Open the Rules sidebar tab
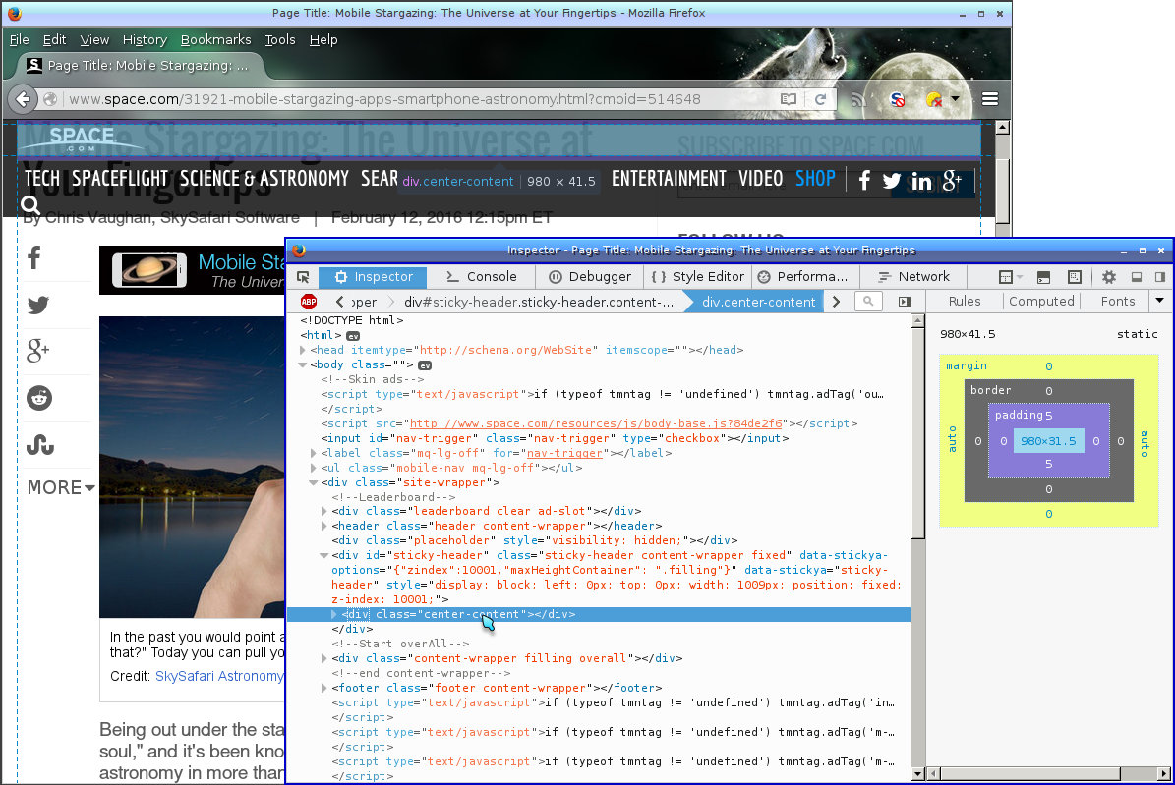The image size is (1175, 785). (x=965, y=301)
